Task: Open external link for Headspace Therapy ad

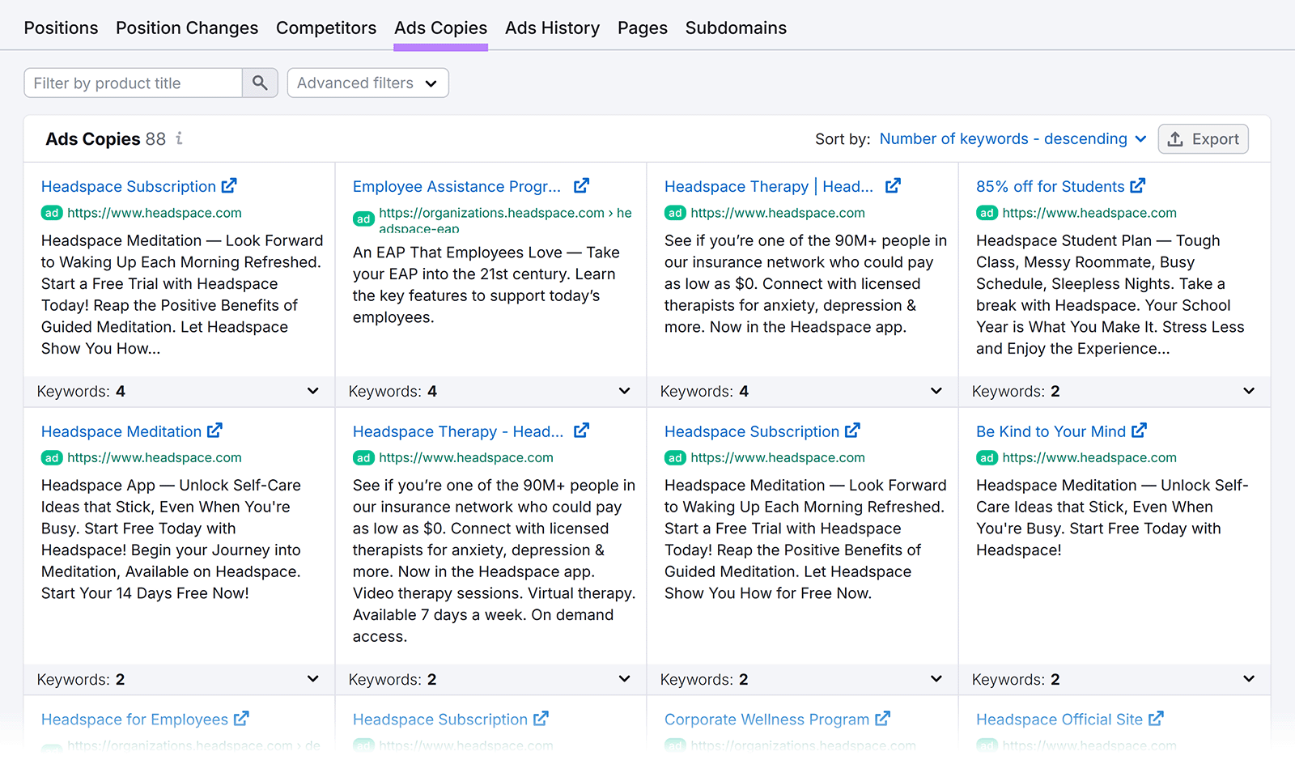Action: coord(893,185)
